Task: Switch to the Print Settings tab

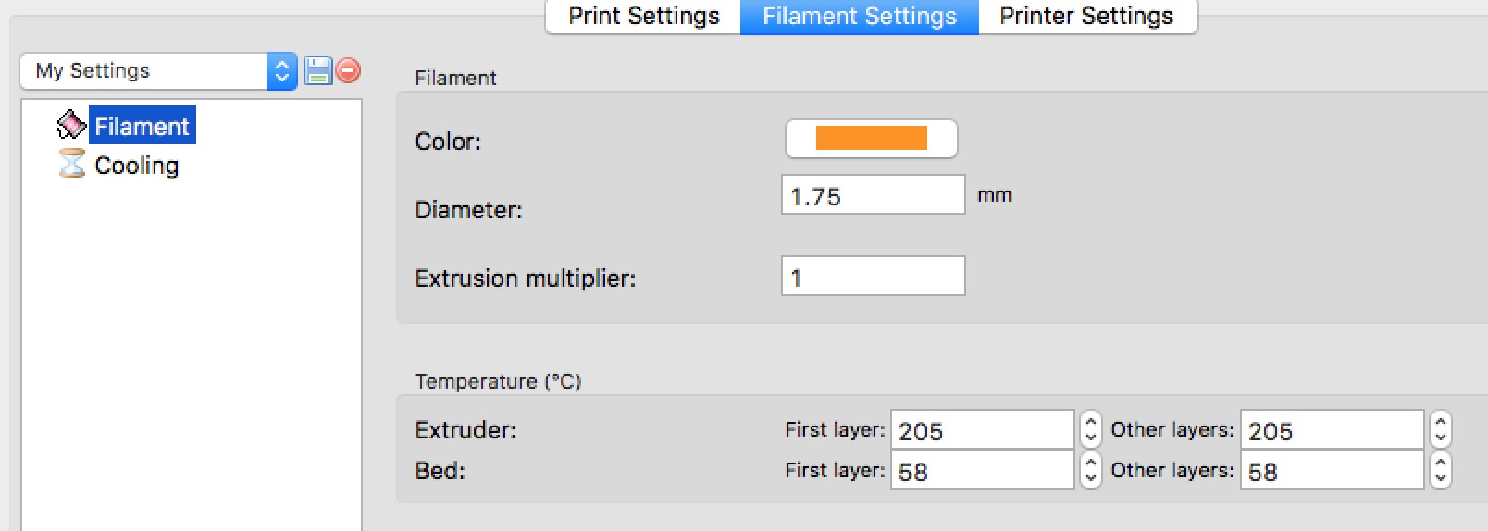Action: pos(643,16)
